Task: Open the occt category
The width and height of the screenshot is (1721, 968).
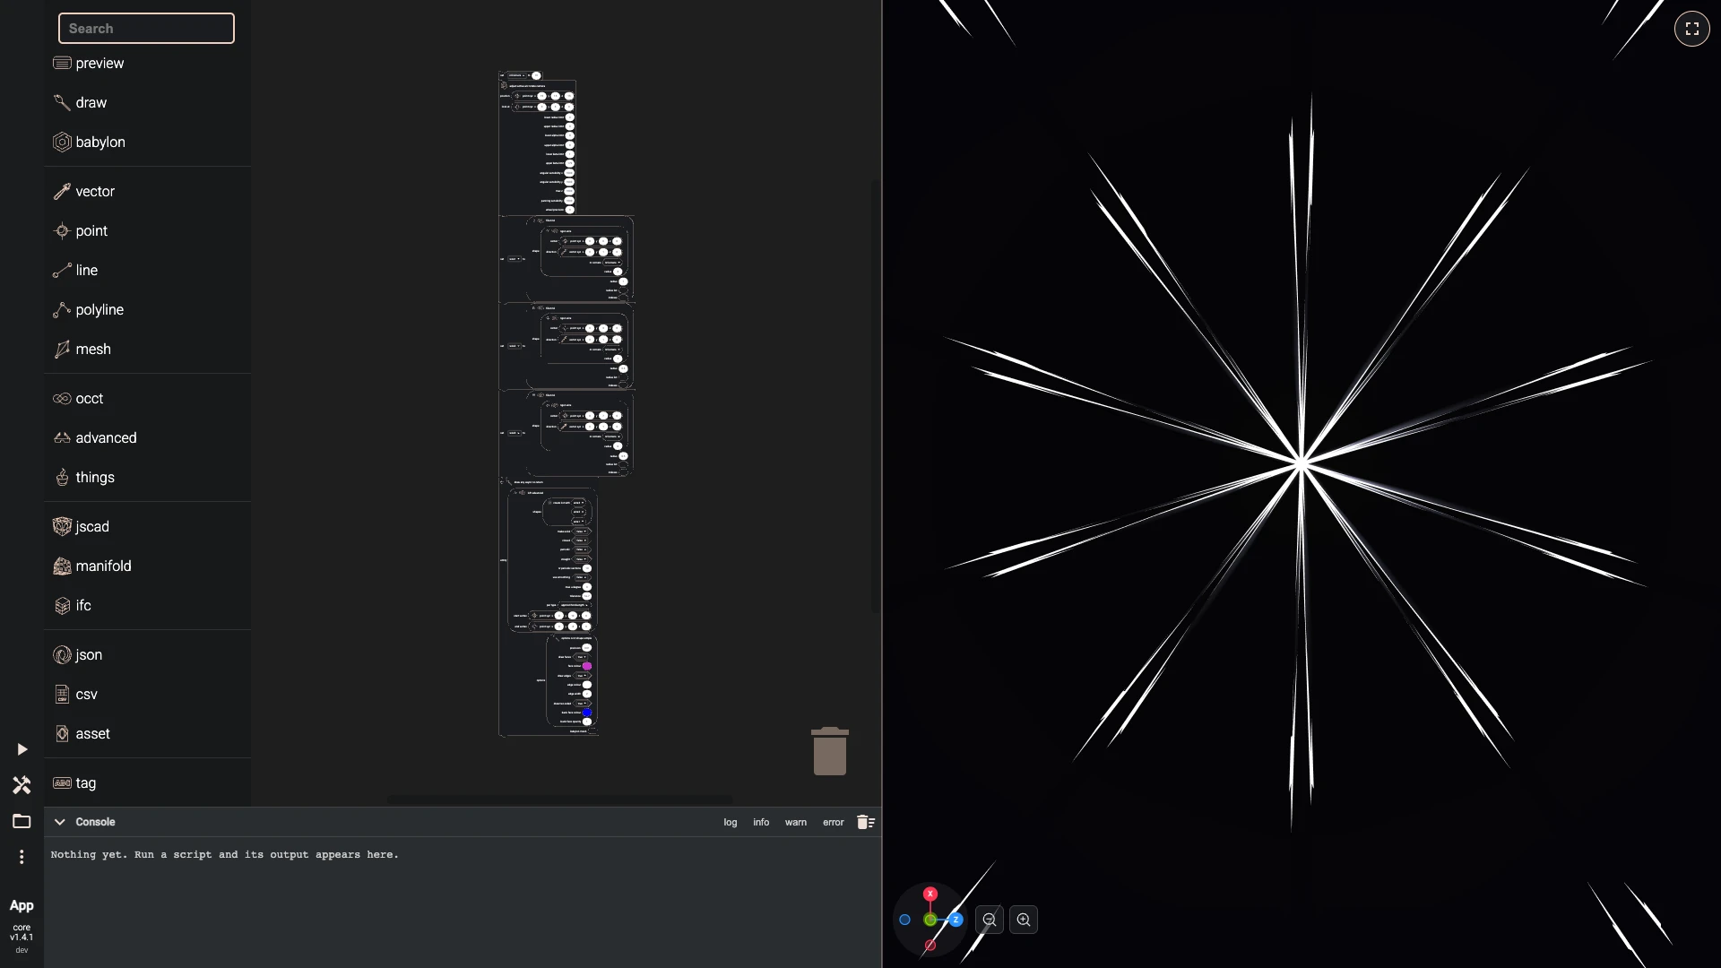Action: pos(147,398)
